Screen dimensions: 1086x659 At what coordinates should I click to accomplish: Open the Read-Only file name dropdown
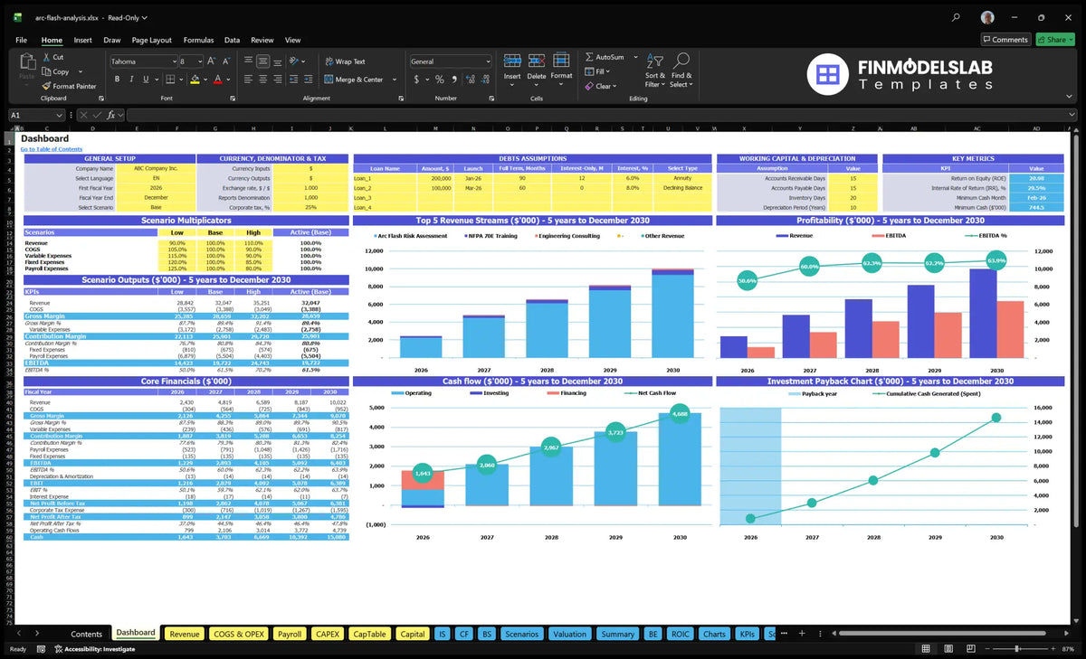click(145, 18)
